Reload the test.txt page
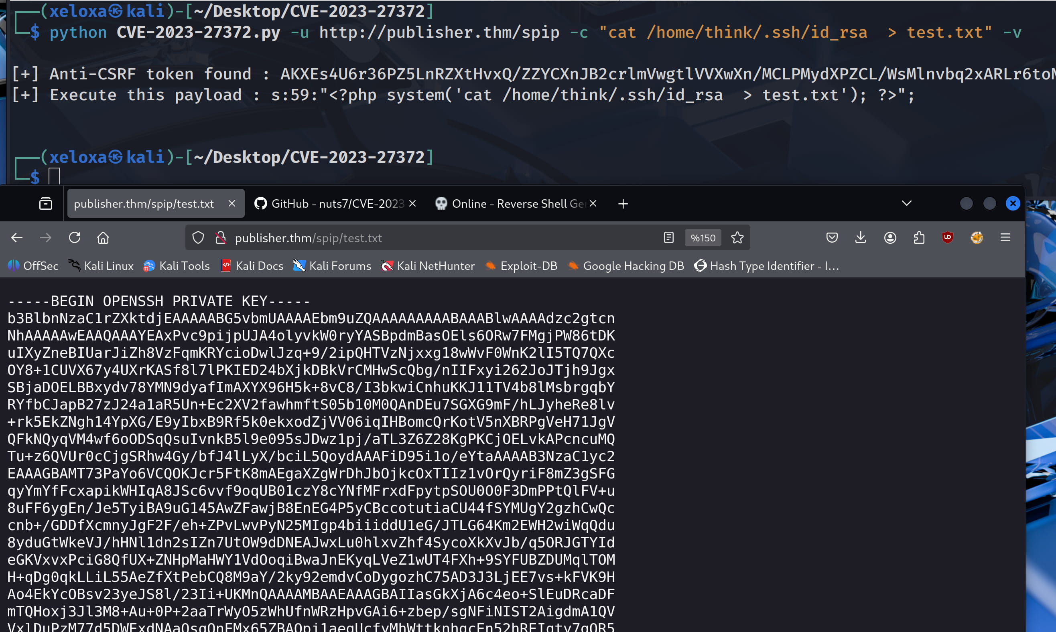Viewport: 1056px width, 632px height. coord(75,238)
